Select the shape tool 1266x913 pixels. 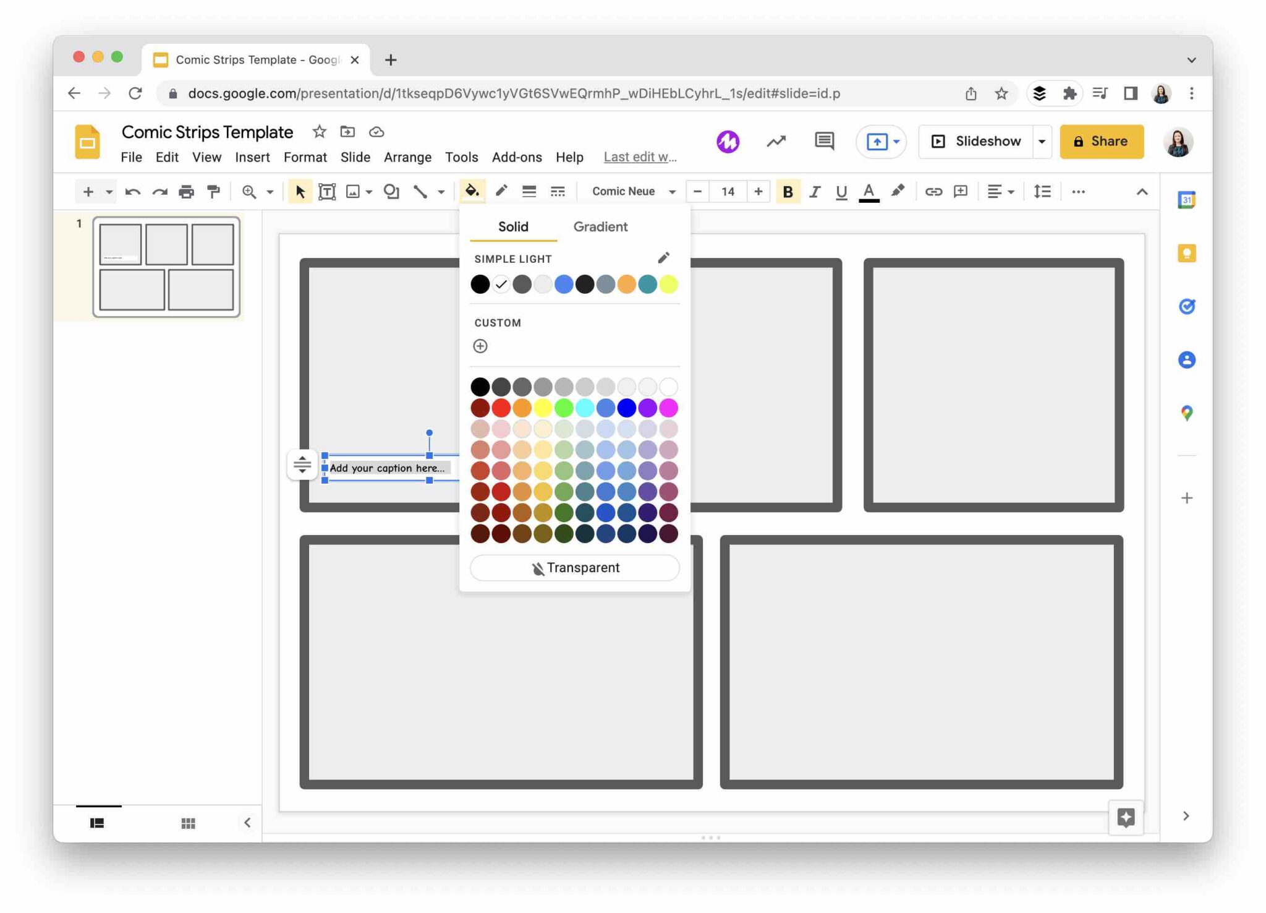(x=392, y=192)
